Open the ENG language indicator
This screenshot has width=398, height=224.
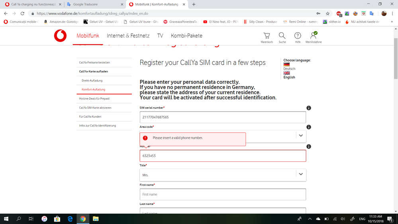click(x=362, y=219)
